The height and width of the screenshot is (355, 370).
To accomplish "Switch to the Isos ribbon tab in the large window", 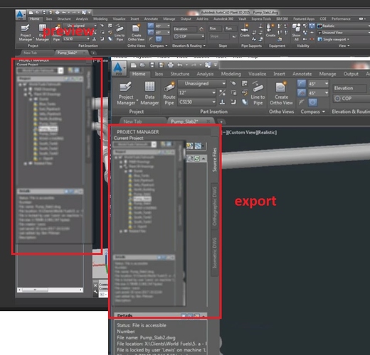I will [x=159, y=74].
